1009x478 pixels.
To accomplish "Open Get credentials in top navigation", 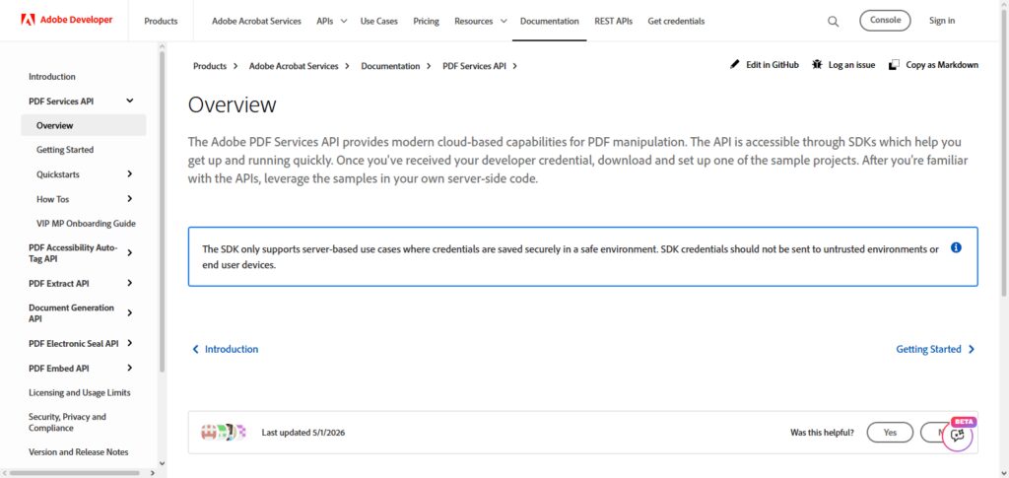I will [x=676, y=22].
